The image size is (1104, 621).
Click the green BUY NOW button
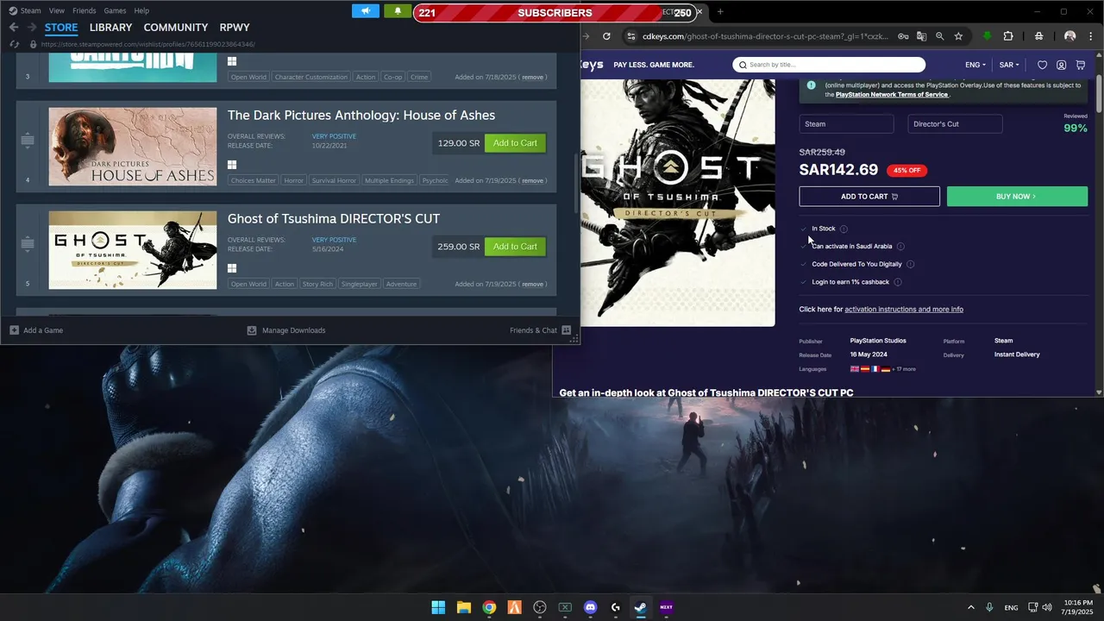(x=1017, y=197)
